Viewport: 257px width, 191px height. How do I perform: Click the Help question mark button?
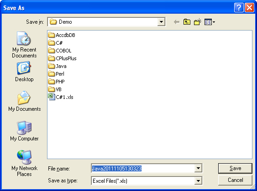239,8
